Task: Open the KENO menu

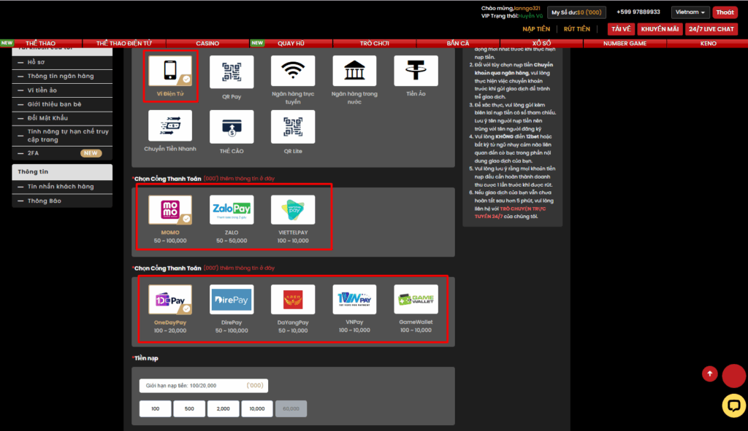Action: point(708,43)
